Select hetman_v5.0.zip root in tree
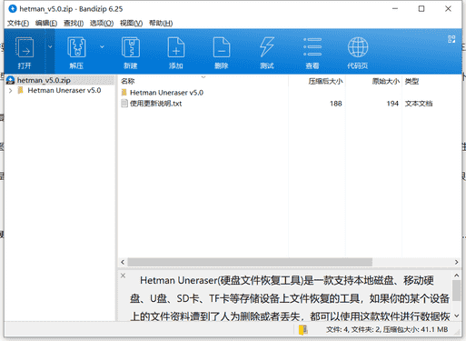This screenshot has height=341, width=466. (44, 80)
